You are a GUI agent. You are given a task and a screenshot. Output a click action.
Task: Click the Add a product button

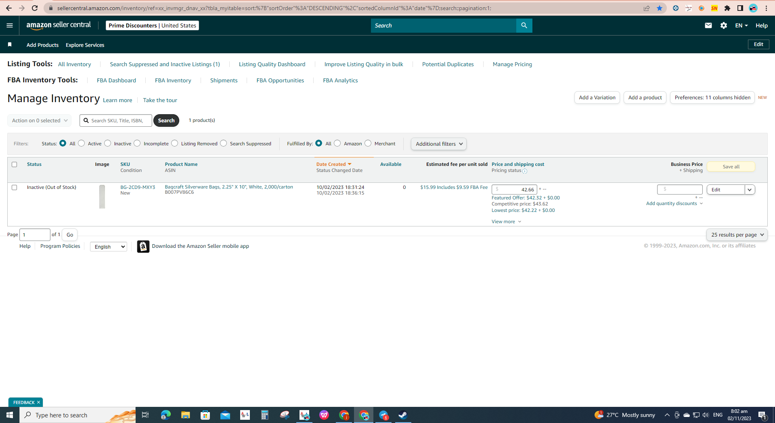coord(645,98)
